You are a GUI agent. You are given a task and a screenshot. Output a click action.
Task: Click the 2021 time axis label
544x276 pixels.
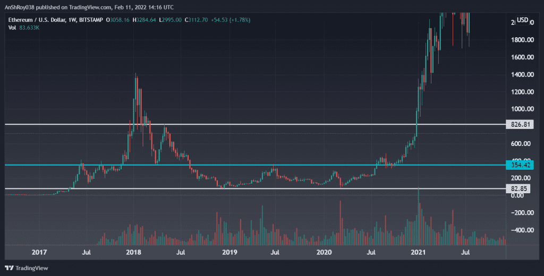click(419, 253)
